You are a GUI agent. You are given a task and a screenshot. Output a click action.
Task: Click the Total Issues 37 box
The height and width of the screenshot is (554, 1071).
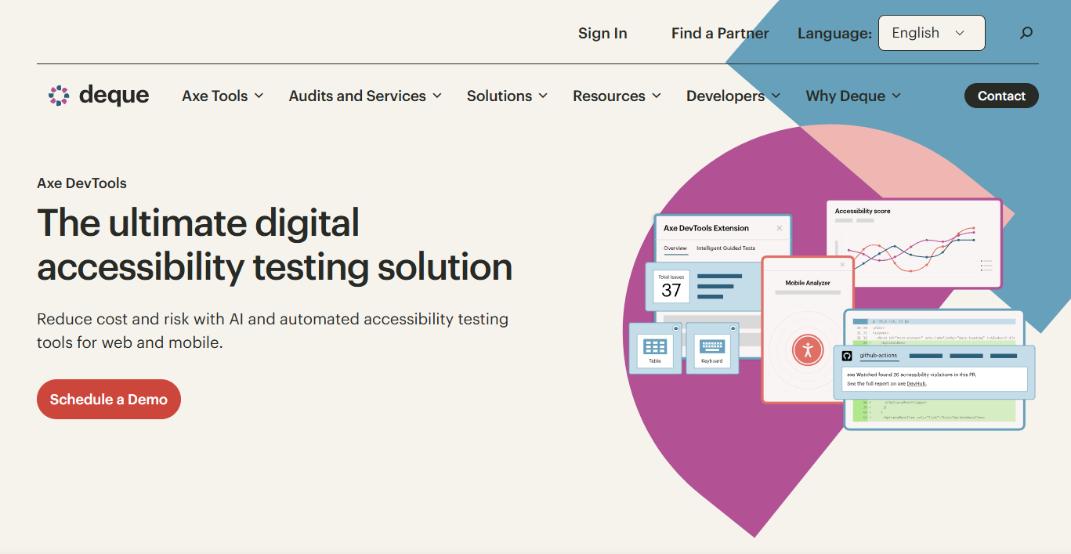pyautogui.click(x=671, y=286)
